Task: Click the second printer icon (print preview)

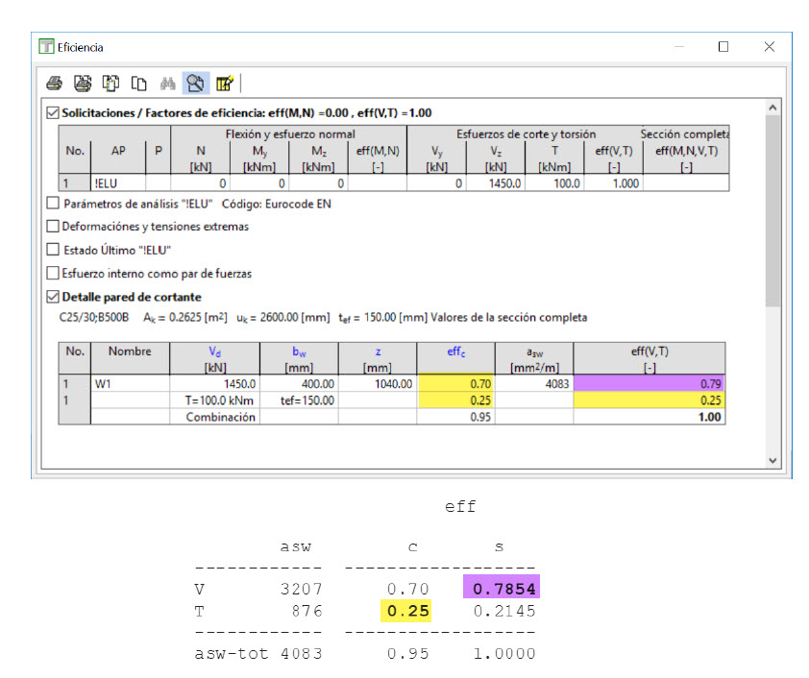Action: point(83,84)
